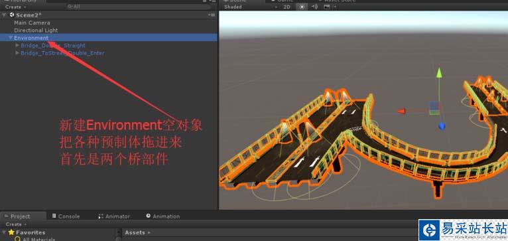Click the Favorites star icon
The width and height of the screenshot is (508, 241).
point(11,232)
